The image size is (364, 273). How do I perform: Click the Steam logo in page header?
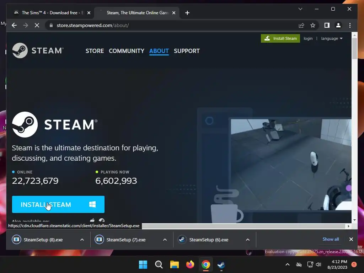38,50
